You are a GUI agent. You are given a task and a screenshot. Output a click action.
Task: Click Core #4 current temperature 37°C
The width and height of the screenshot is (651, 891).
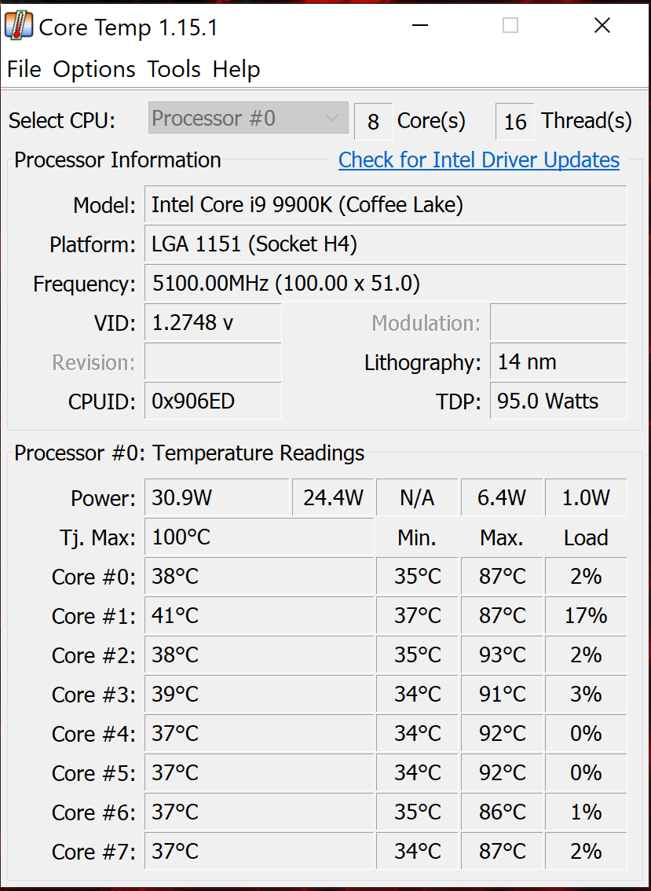point(259,734)
